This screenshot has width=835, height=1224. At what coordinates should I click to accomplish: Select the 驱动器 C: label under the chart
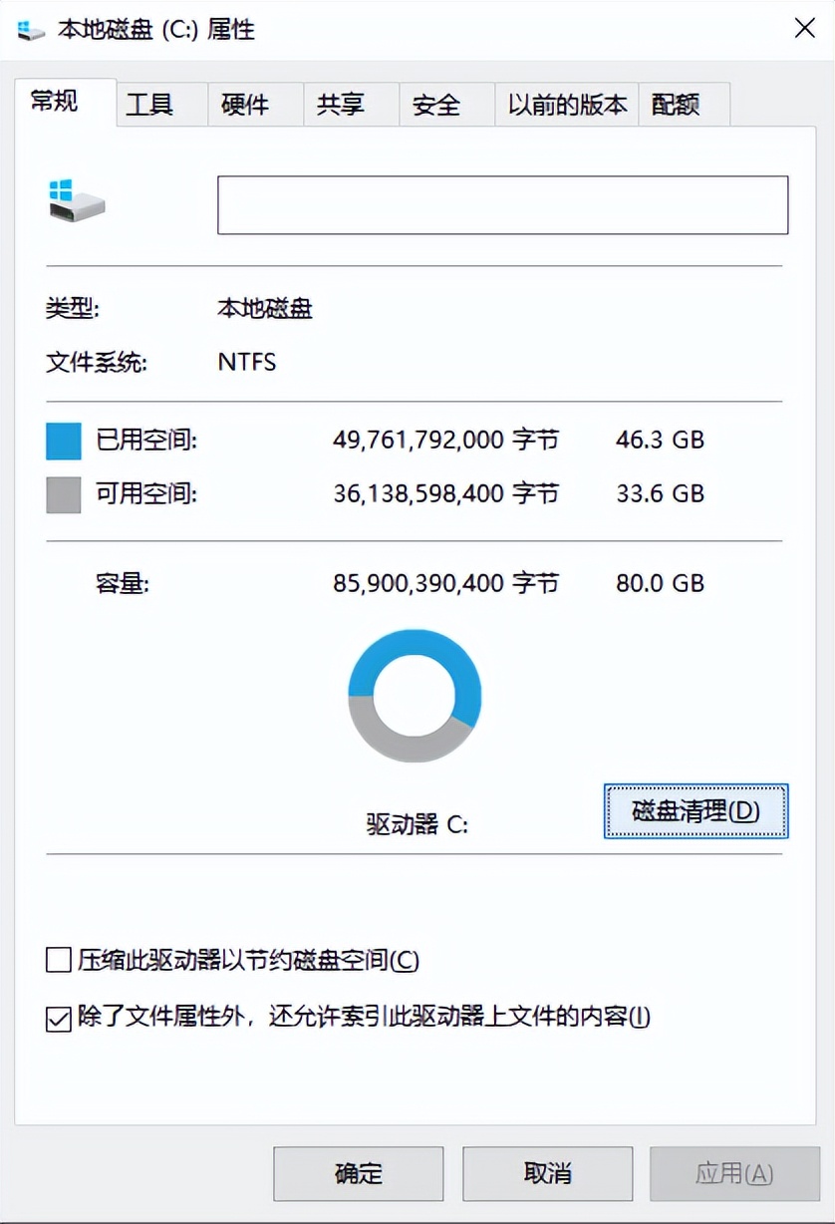[415, 824]
